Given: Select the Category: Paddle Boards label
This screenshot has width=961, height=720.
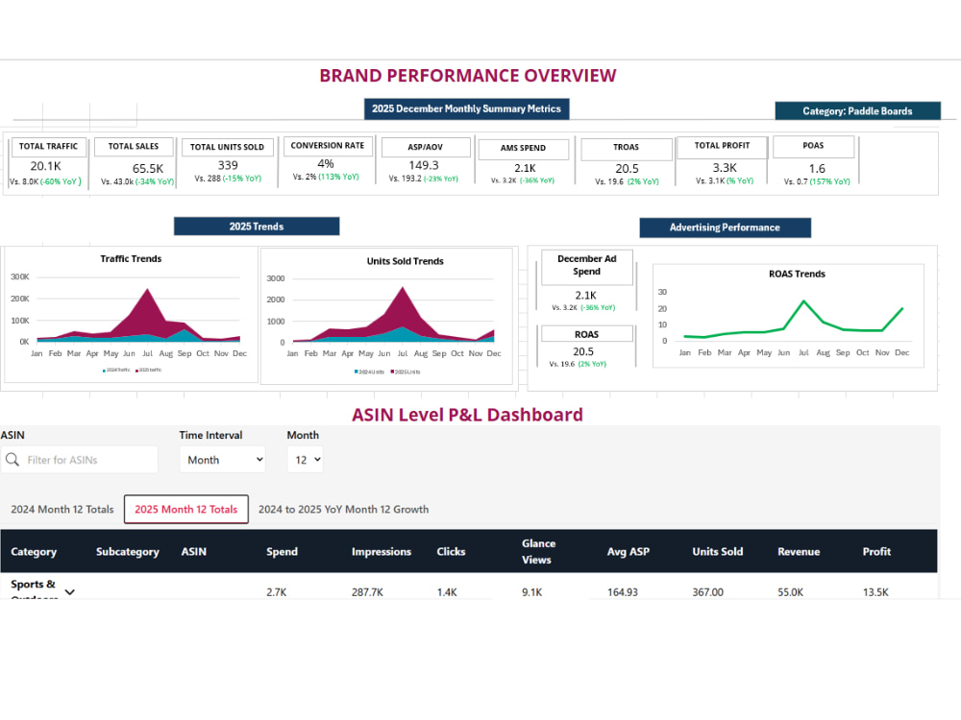Looking at the screenshot, I should coord(857,110).
